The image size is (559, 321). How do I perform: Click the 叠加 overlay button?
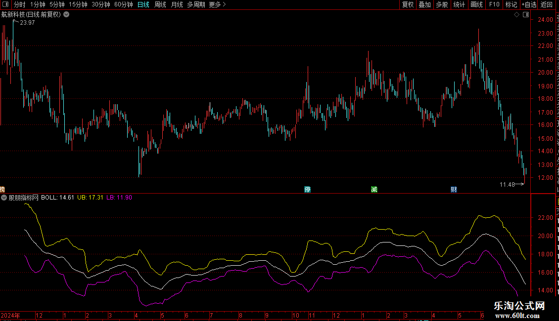424,4
